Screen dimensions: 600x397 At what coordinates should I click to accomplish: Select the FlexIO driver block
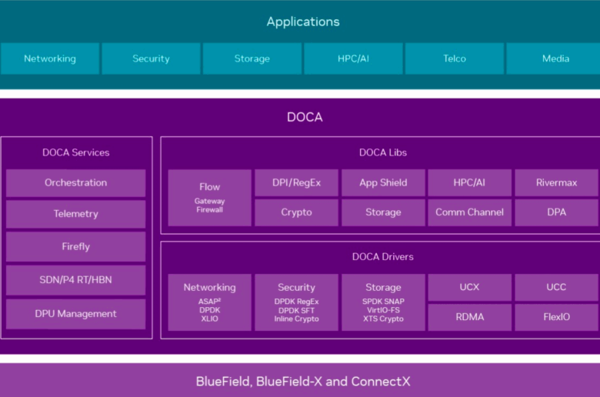point(557,318)
